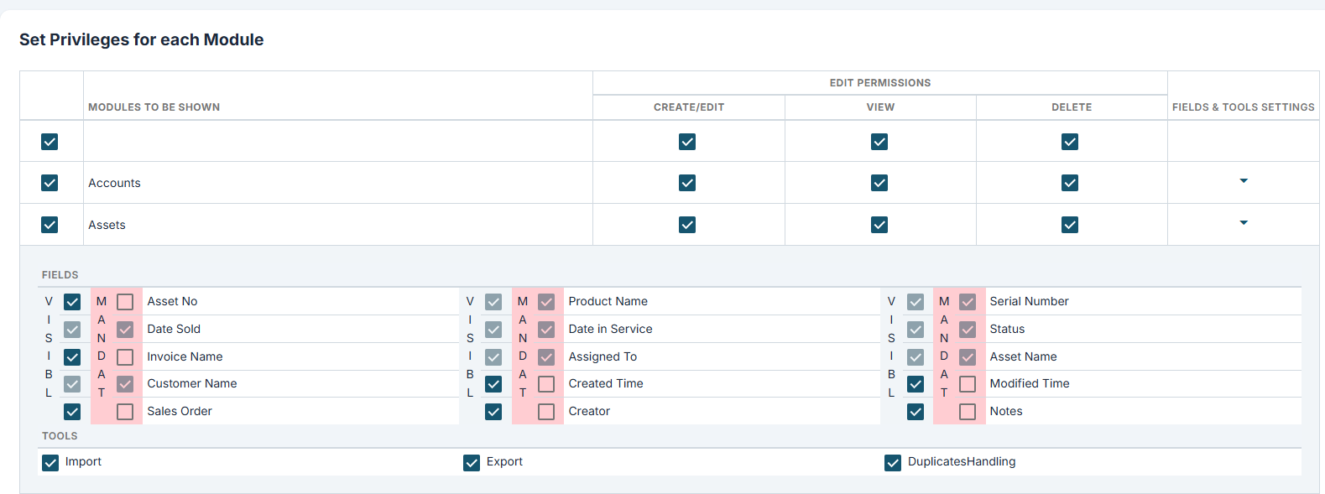Toggle select-all Delete permission checkbox
The width and height of the screenshot is (1325, 494).
pos(1070,142)
